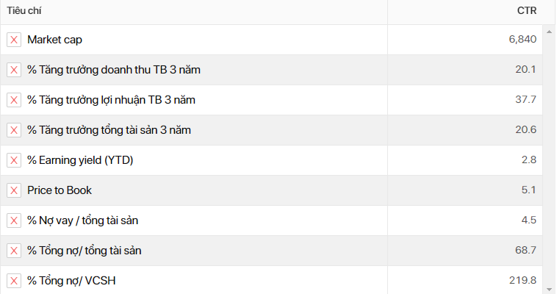Remove the Market cap criterion

14,40
